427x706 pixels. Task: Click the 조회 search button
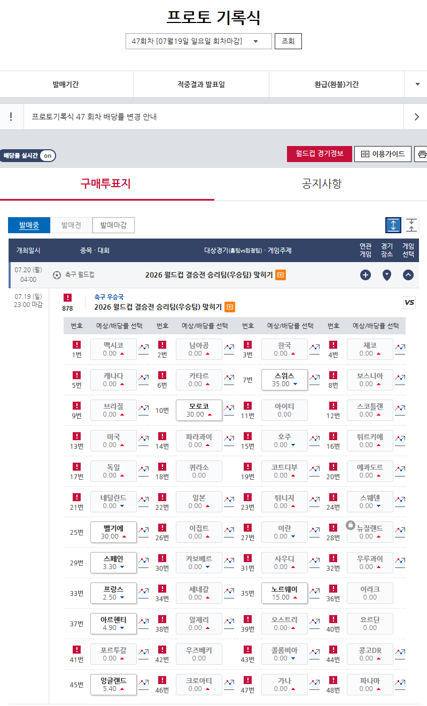[288, 41]
